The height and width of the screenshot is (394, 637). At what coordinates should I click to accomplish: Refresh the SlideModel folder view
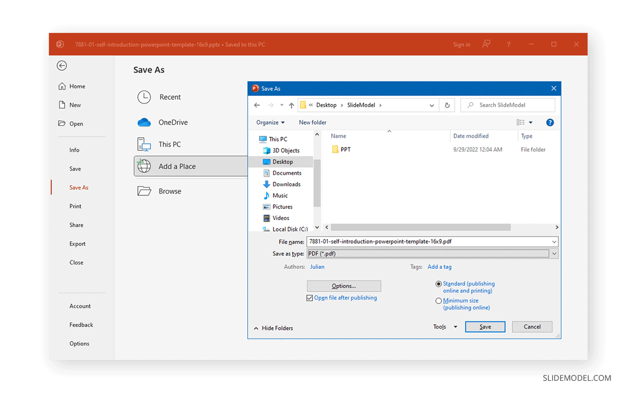click(447, 105)
